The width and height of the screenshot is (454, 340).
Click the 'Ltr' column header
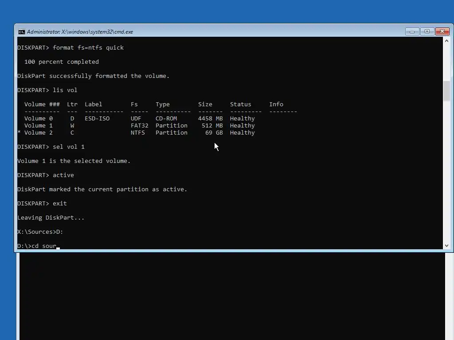[72, 104]
